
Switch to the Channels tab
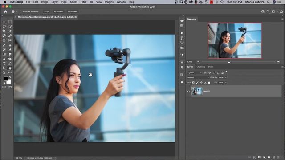pyautogui.click(x=201, y=67)
